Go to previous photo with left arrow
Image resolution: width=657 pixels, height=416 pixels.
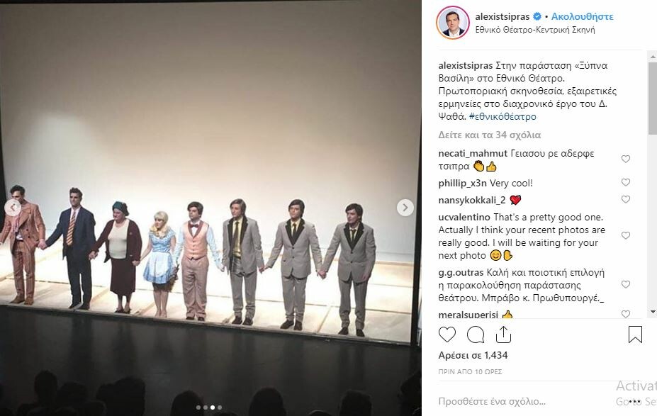point(13,208)
